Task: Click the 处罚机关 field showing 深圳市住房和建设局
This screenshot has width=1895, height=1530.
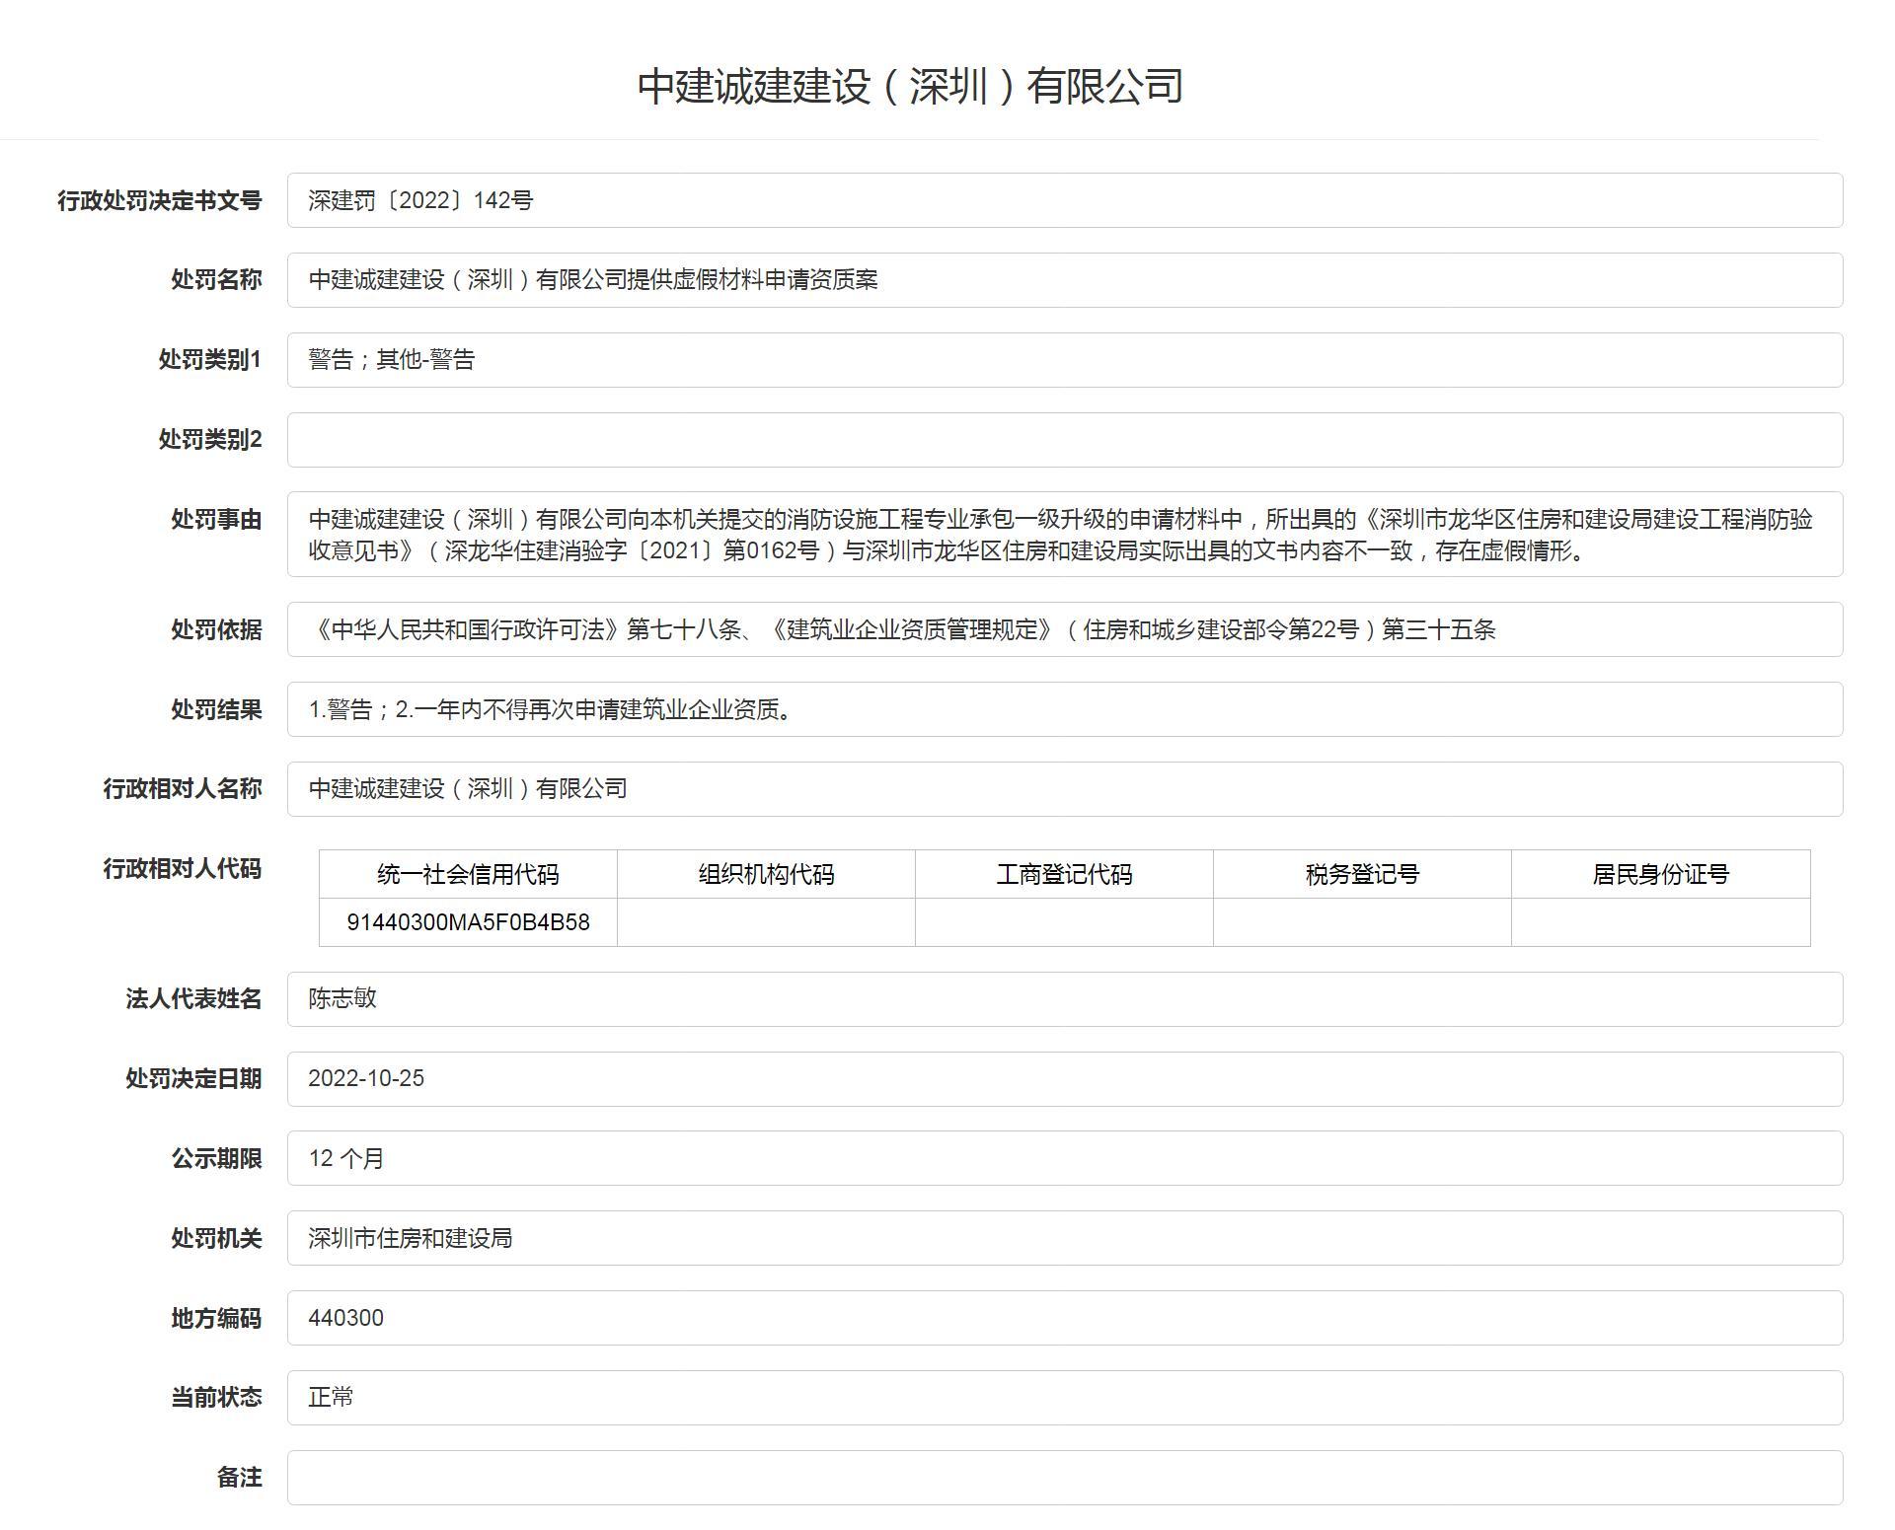Action: pyautogui.click(x=1065, y=1238)
